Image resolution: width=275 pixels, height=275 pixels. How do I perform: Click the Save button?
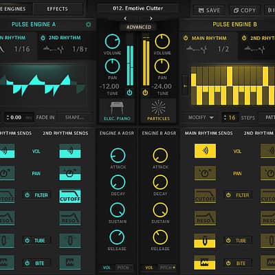point(209,10)
